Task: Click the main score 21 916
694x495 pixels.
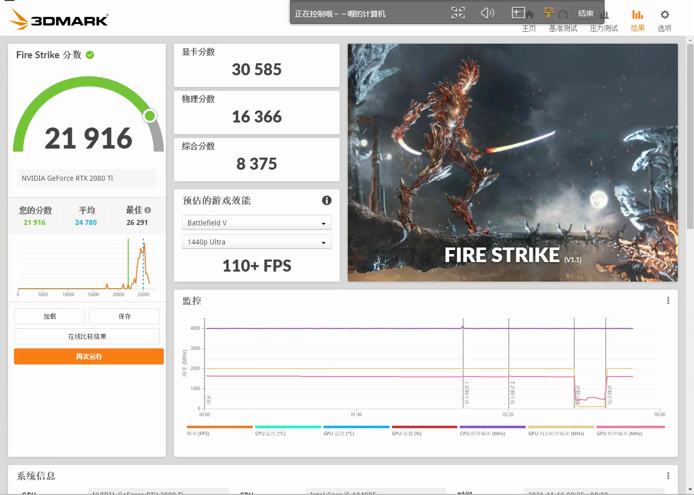Action: point(88,138)
